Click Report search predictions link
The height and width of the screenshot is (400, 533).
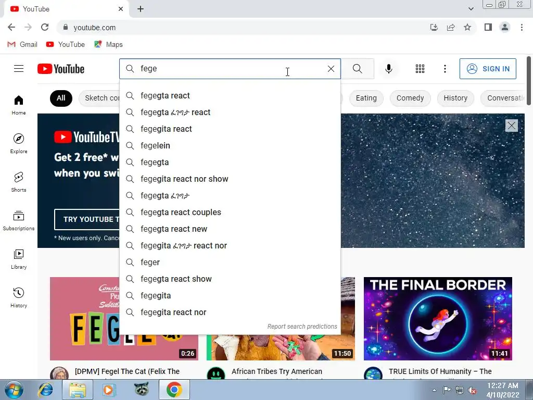pyautogui.click(x=302, y=327)
